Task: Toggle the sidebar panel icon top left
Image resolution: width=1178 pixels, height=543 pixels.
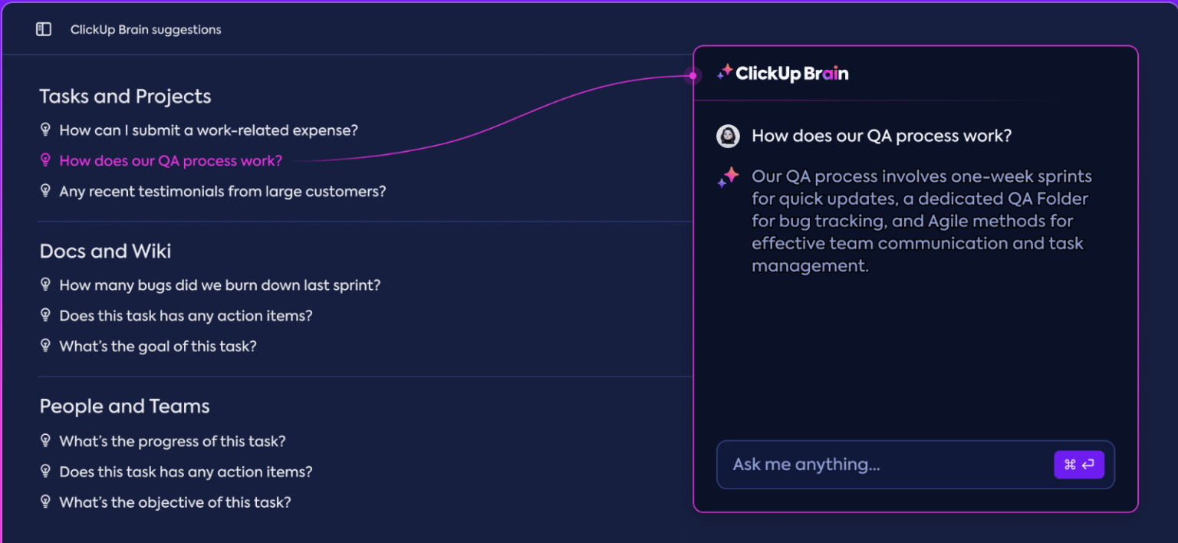Action: tap(44, 28)
